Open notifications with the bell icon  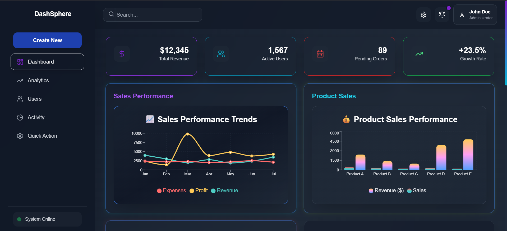coord(442,15)
